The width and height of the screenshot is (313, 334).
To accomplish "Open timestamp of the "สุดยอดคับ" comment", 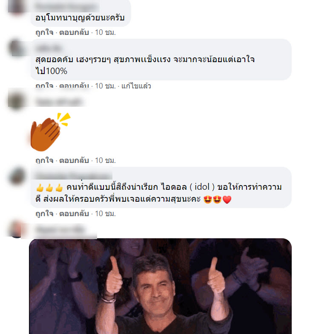I will (105, 86).
